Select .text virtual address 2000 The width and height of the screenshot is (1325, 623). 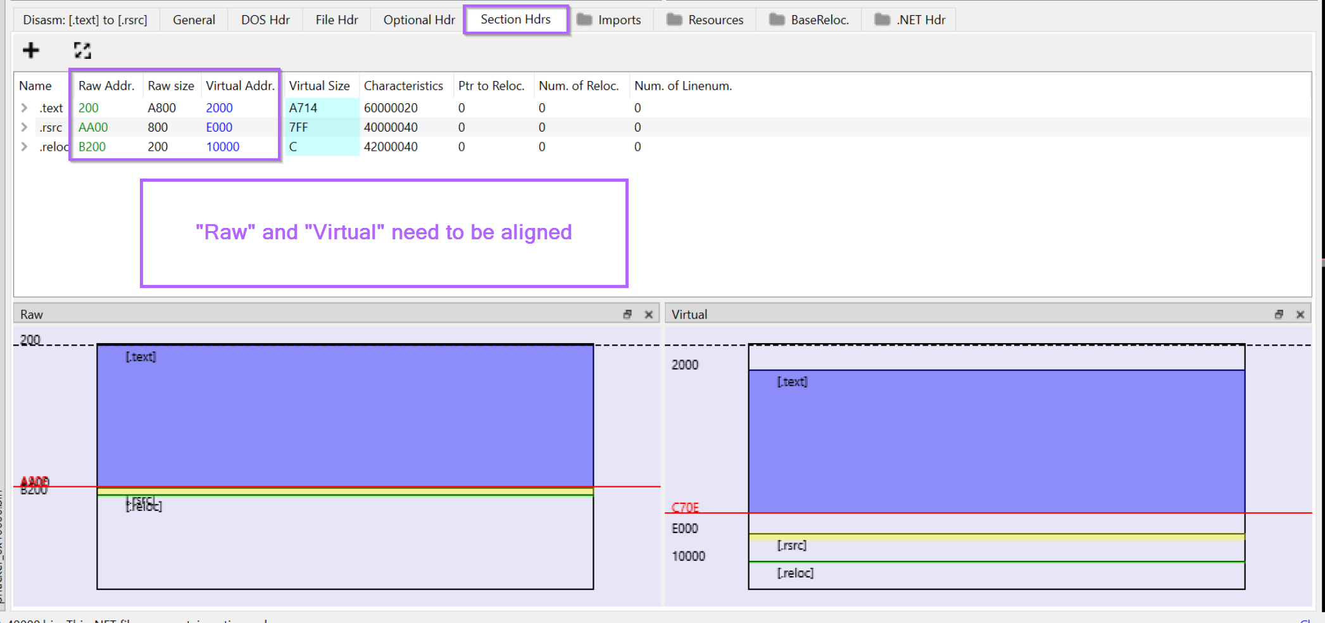click(219, 108)
